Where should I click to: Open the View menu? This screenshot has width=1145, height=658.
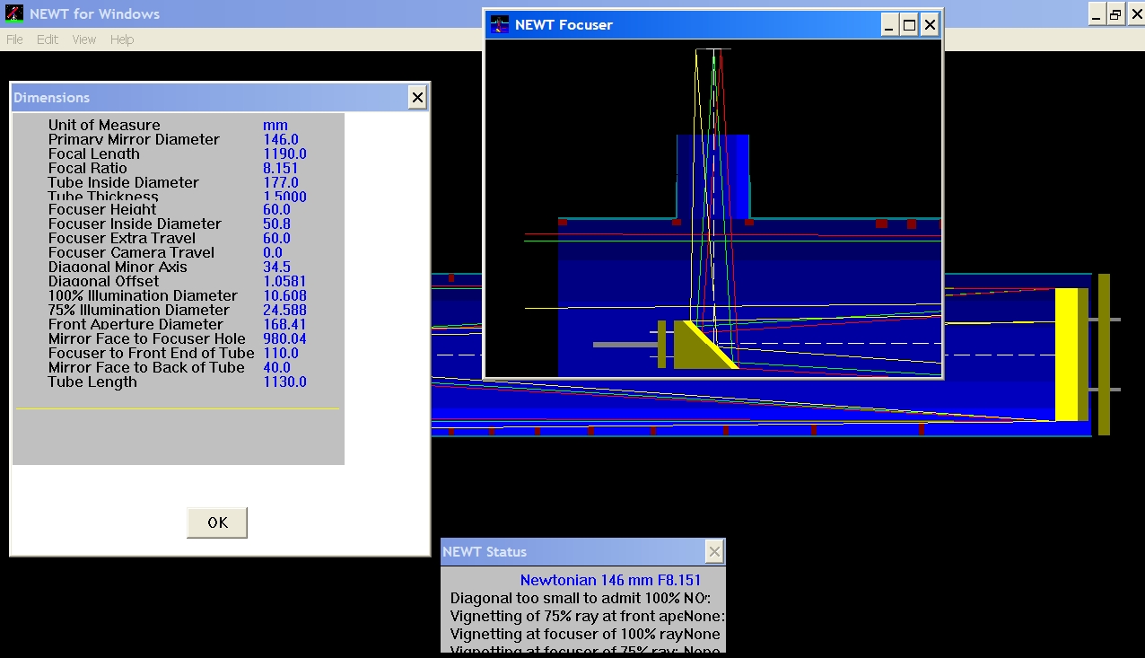pos(84,39)
